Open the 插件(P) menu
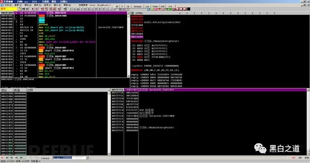310x163 pixels. (x=38, y=5)
